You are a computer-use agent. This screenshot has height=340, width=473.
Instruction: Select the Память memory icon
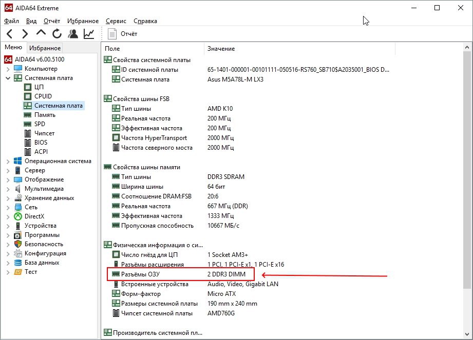tap(27, 115)
